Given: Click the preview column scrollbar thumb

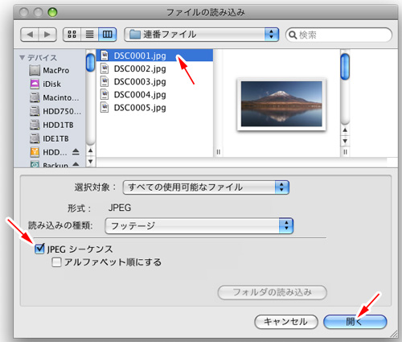Looking at the screenshot, I should coord(345,67).
